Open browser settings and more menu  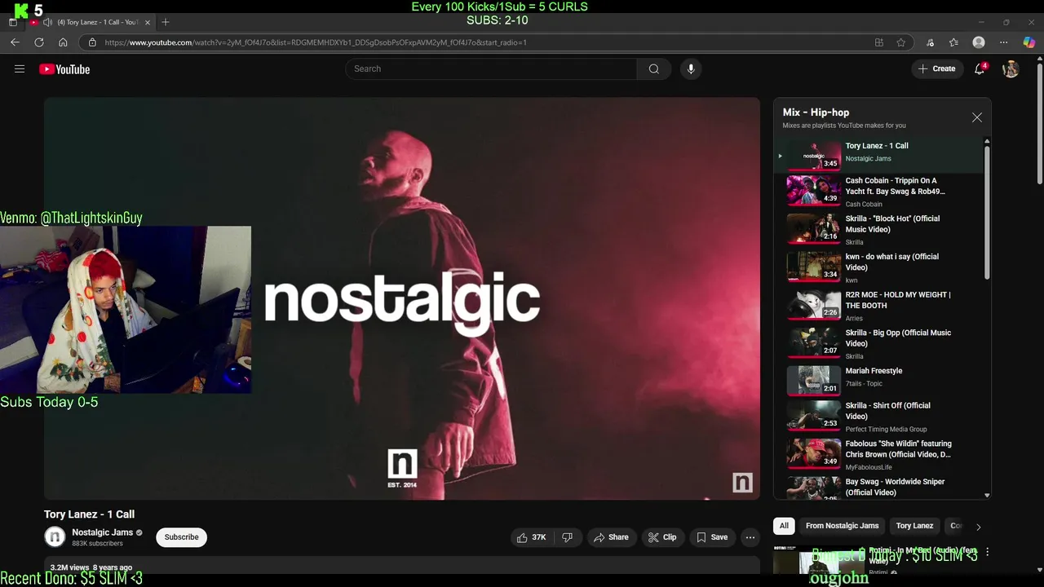click(x=1004, y=42)
